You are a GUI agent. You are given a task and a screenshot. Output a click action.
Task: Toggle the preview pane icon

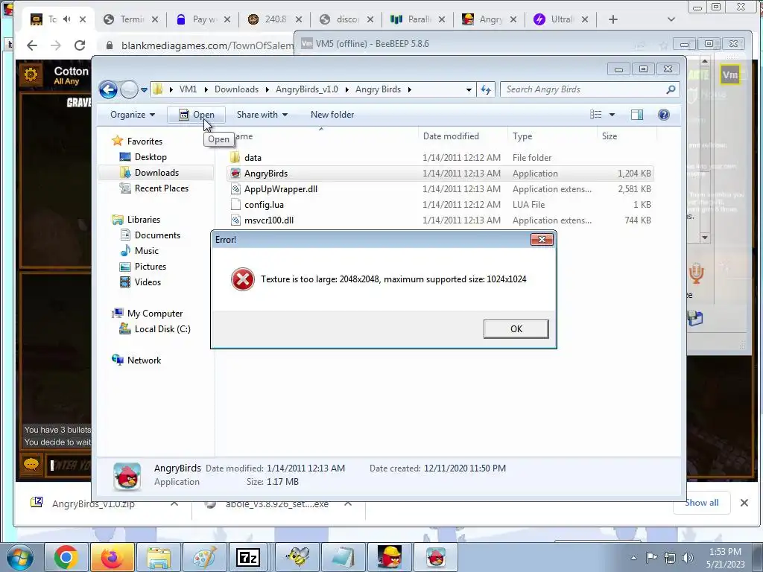(637, 115)
